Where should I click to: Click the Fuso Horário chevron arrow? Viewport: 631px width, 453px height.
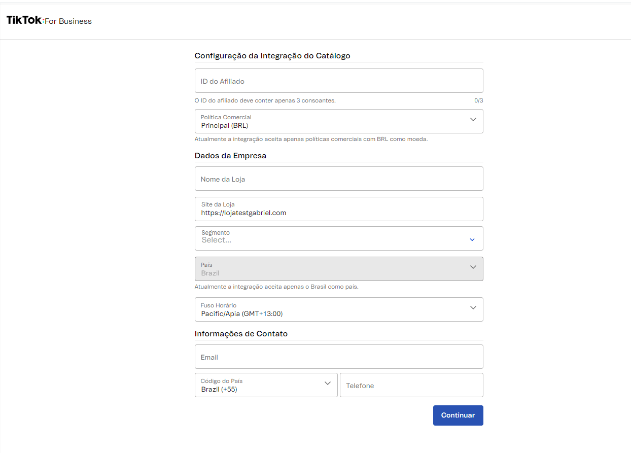(473, 308)
